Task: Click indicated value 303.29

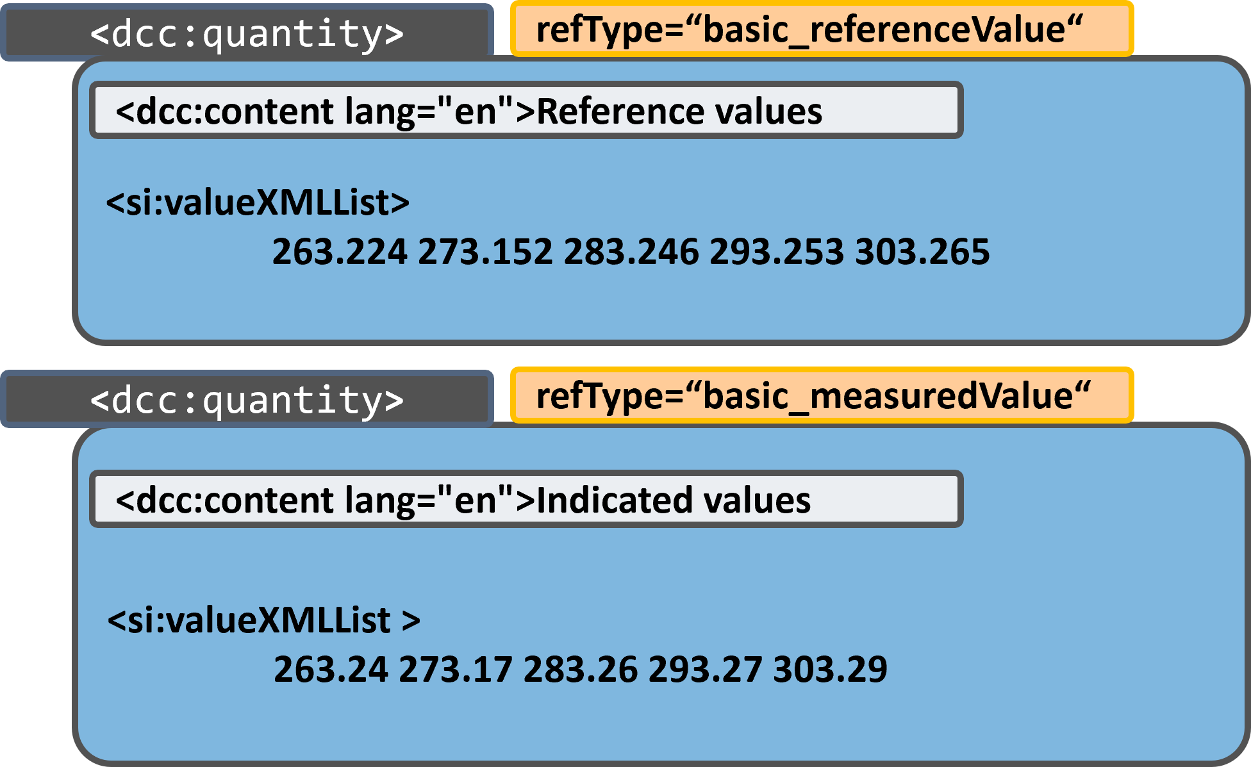Action: coord(830,669)
